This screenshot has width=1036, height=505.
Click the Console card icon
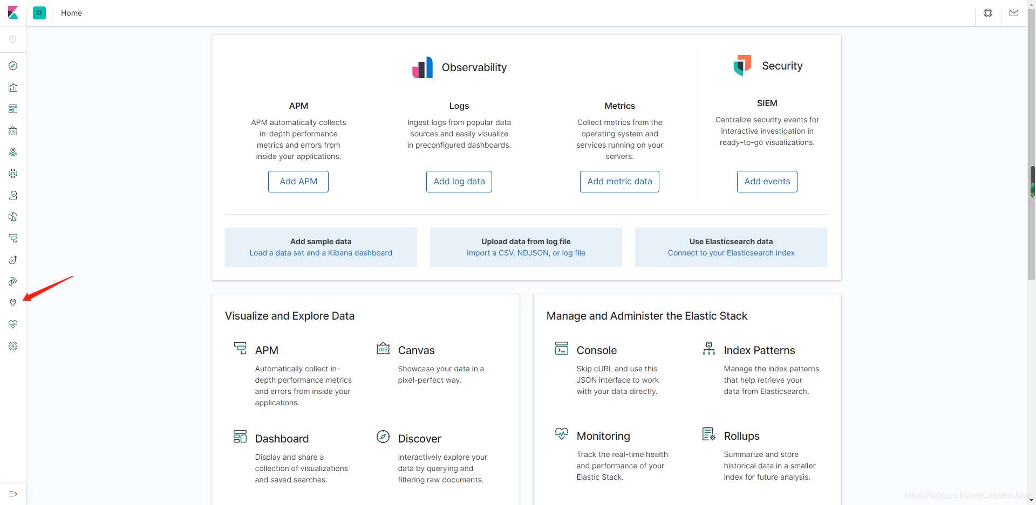coord(562,348)
